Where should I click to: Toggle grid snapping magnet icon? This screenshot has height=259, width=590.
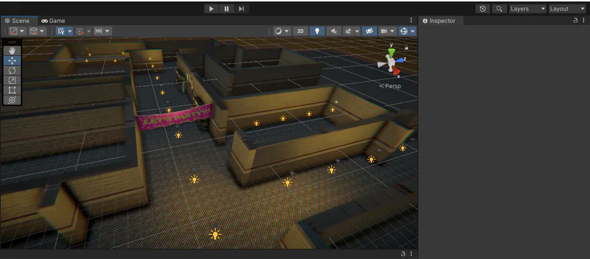(x=80, y=31)
